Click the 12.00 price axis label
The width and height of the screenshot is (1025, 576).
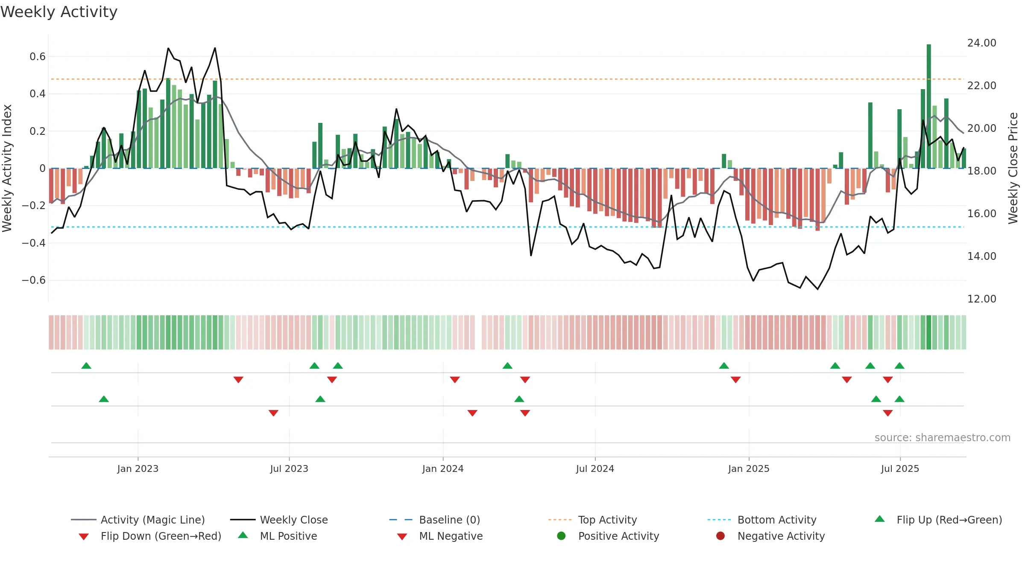point(982,299)
